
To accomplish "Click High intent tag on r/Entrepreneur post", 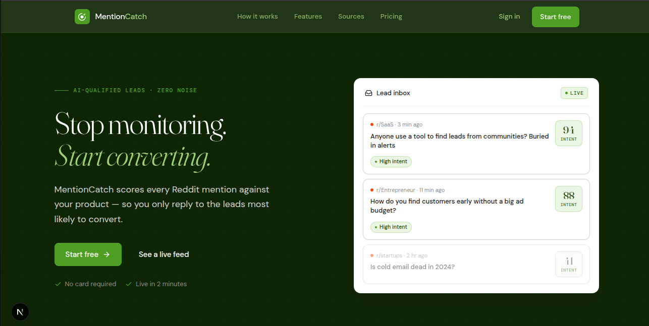I will click(x=391, y=227).
